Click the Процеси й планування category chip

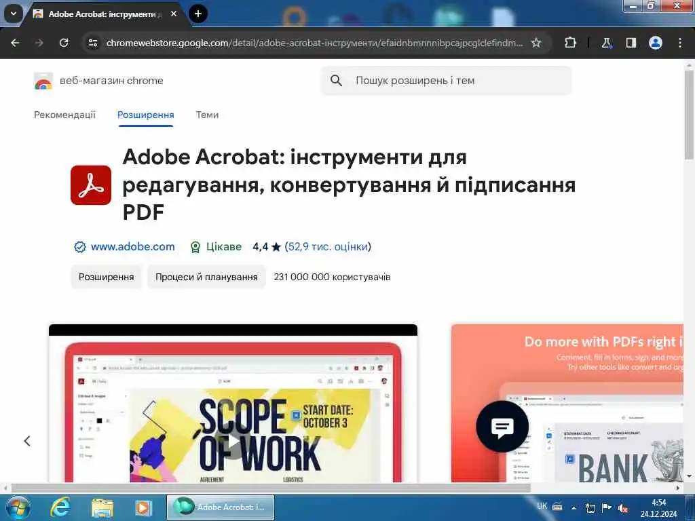point(206,277)
